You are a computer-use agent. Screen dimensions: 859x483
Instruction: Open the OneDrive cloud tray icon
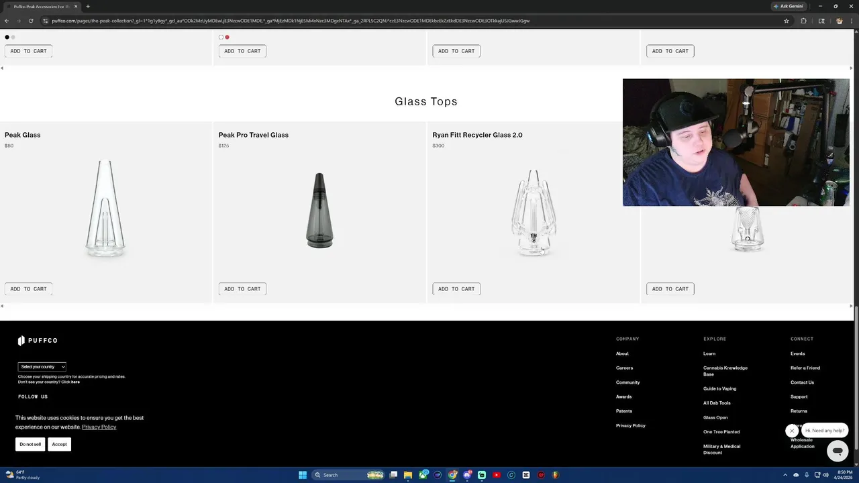pyautogui.click(x=797, y=475)
